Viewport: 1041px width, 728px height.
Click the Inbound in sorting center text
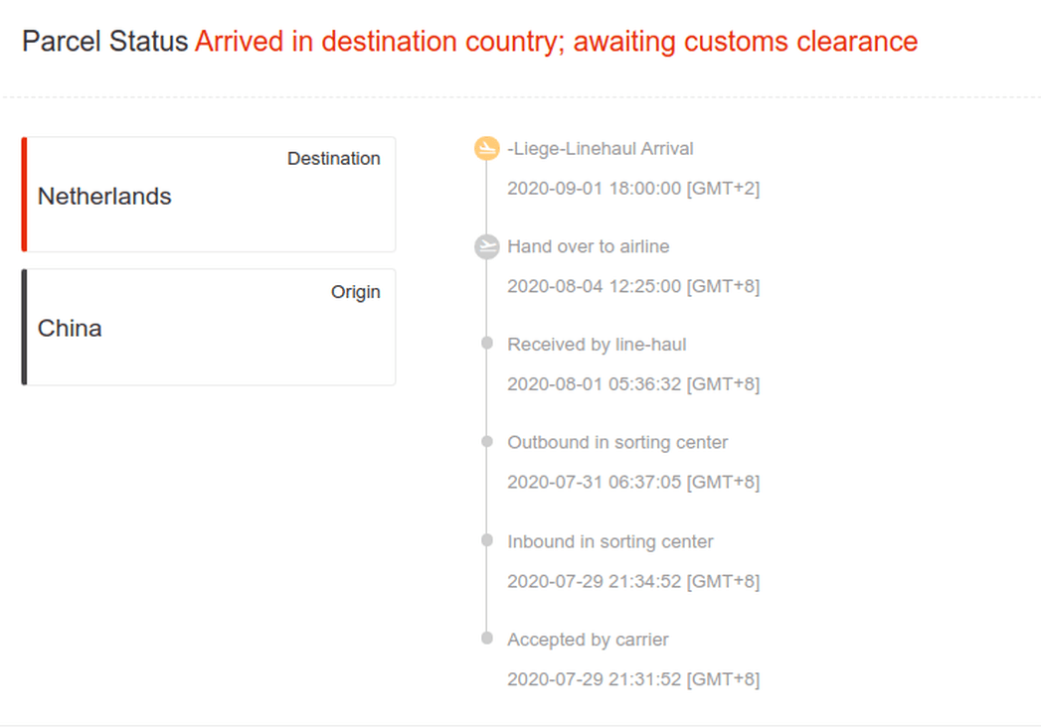click(610, 541)
